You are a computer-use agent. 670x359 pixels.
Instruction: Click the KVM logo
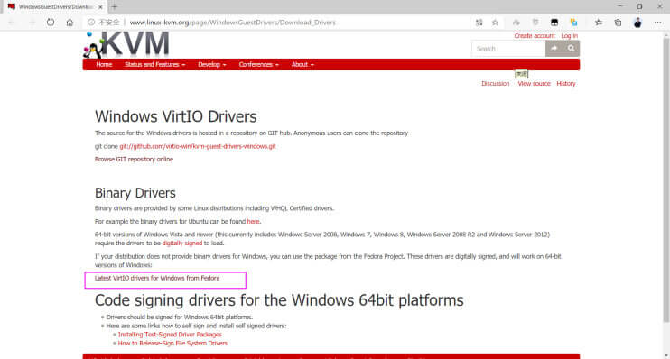pos(126,44)
